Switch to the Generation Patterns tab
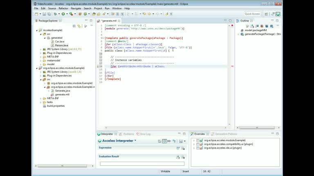Viewport: 314px width, 176px height. [x=224, y=134]
